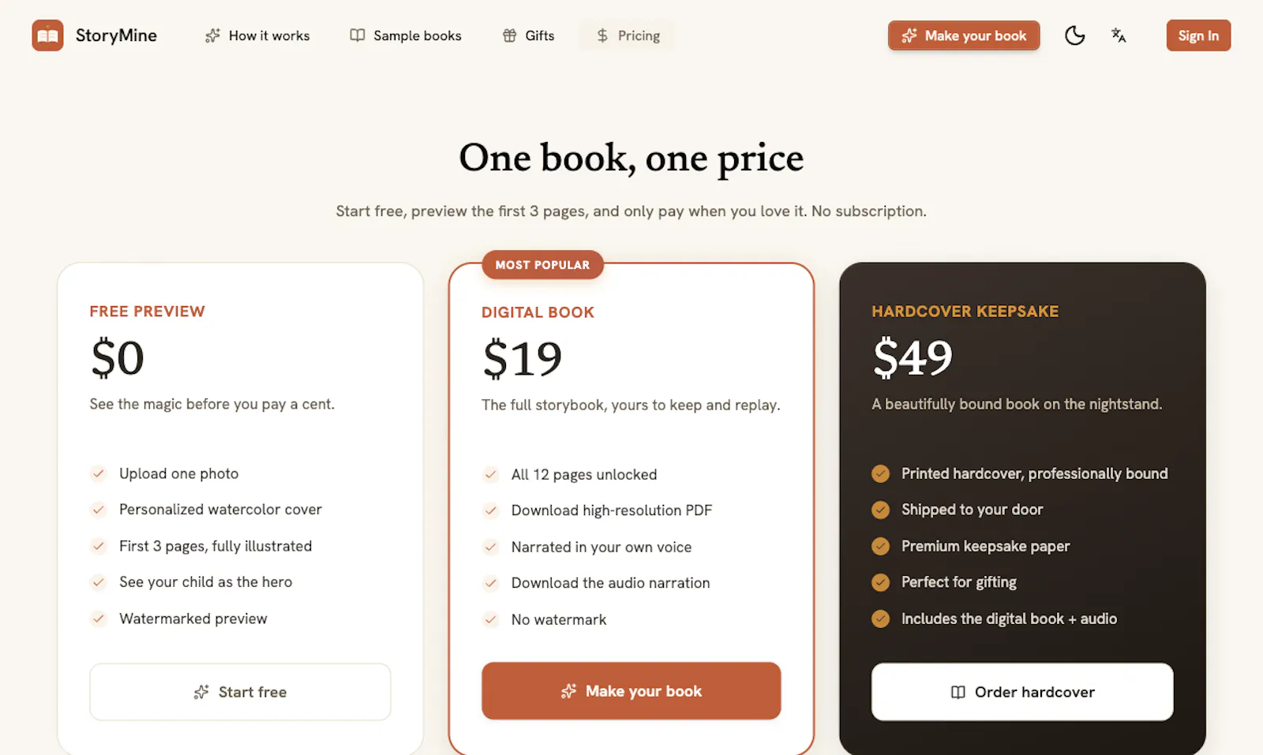Click the sparkle icon beside How it works
This screenshot has height=755, width=1263.
(212, 36)
